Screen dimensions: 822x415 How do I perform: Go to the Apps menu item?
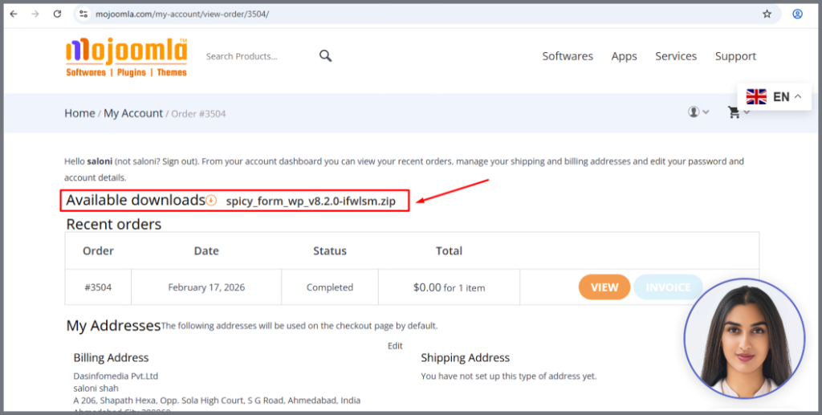click(x=624, y=56)
